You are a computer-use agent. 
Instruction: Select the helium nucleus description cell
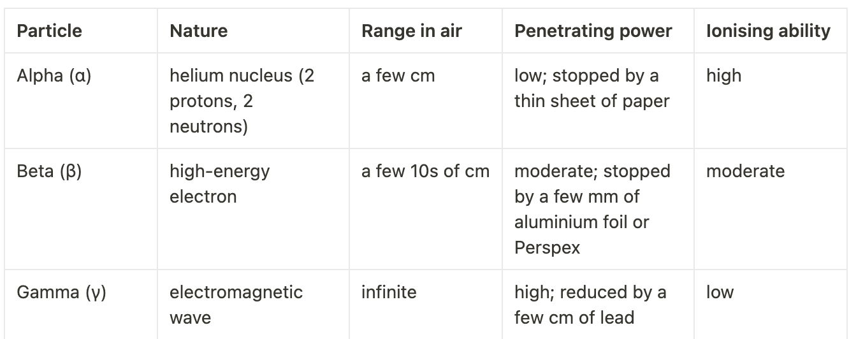242,101
